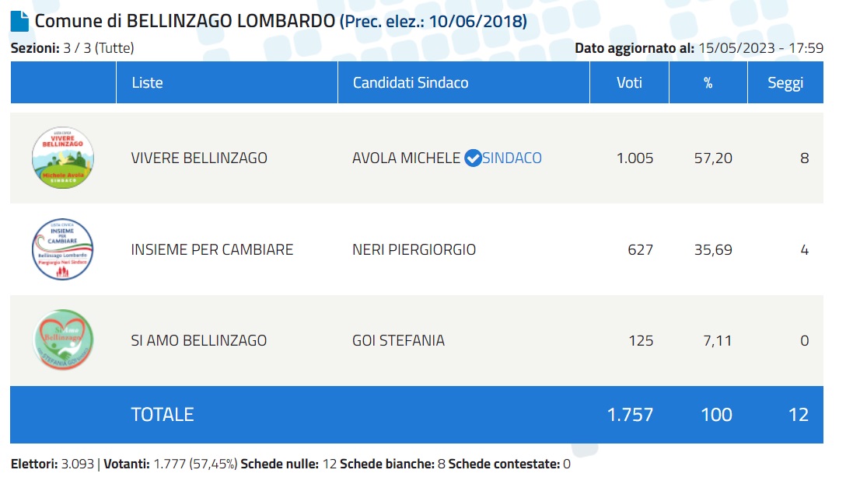Open the SINDACO link for Avola Michele
This screenshot has width=853, height=487.
tap(512, 158)
